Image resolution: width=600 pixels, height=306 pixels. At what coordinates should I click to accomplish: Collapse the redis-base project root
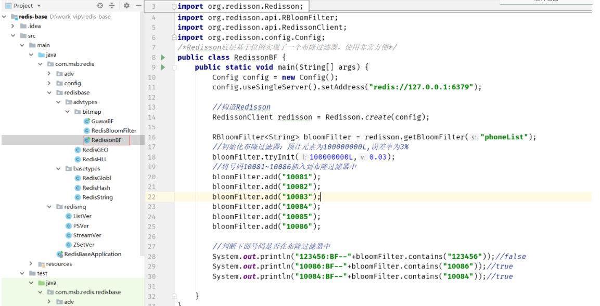tap(4, 17)
